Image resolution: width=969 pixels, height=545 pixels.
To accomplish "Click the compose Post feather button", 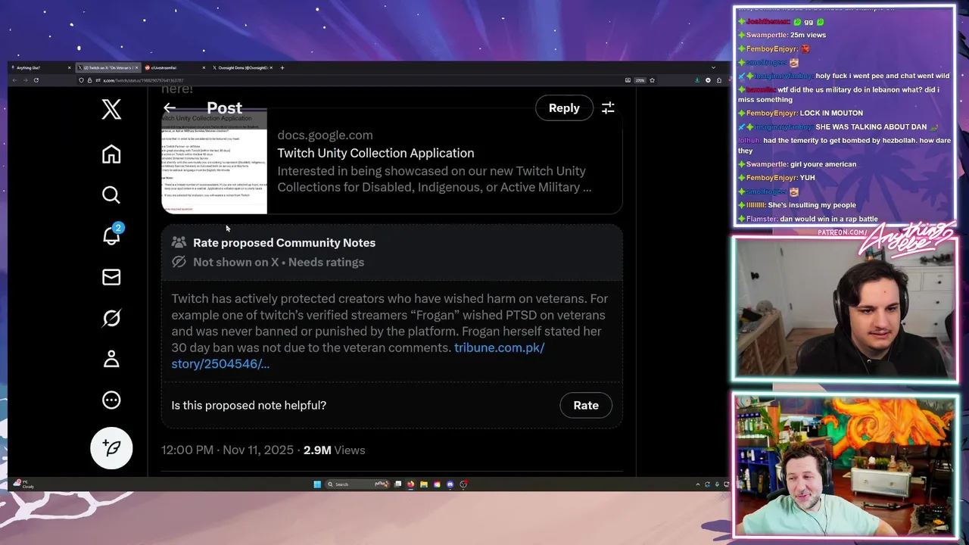I will (111, 448).
